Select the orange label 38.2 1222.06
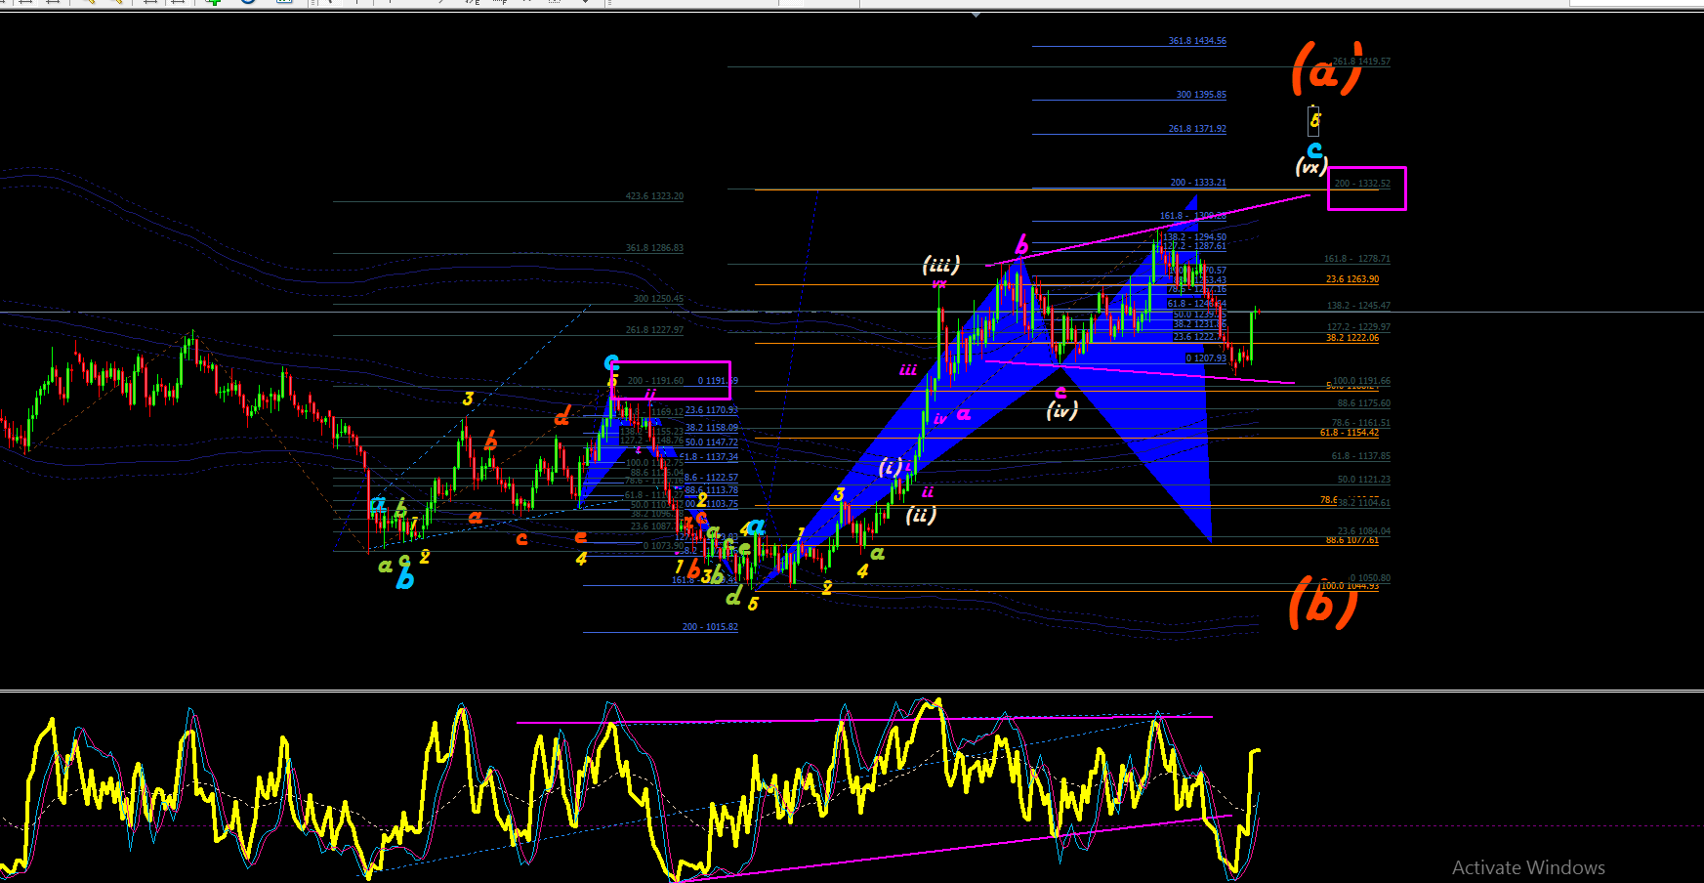 [x=1352, y=338]
